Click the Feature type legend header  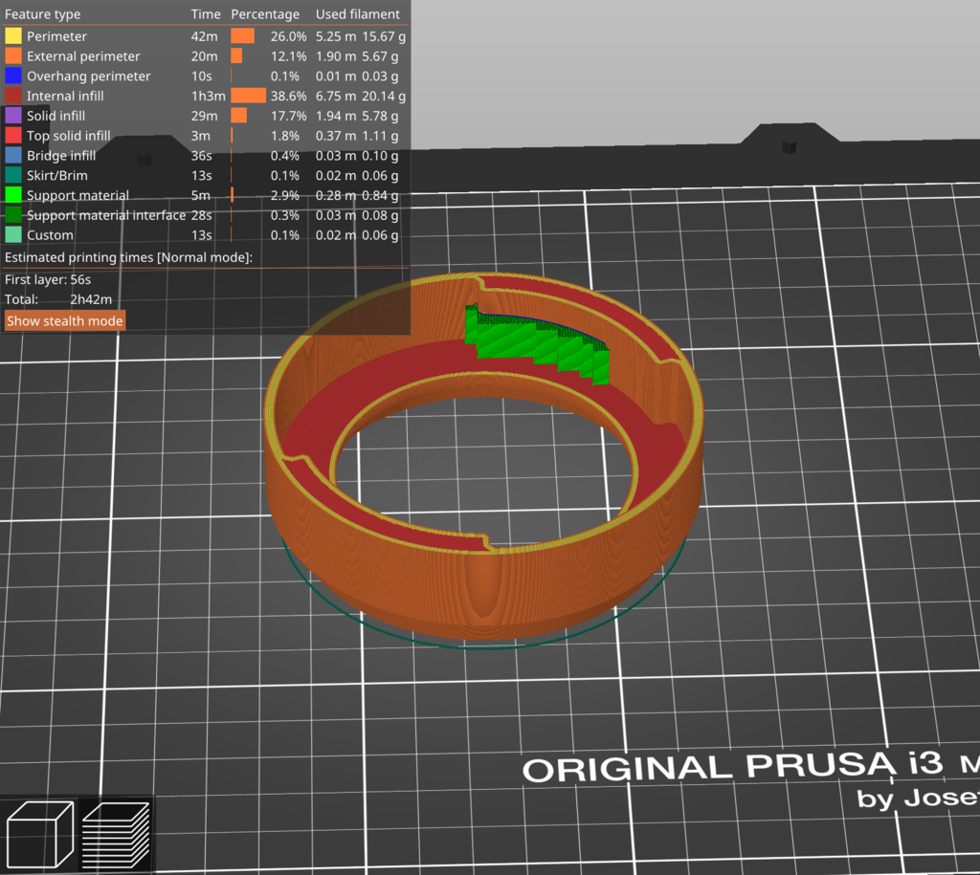tap(43, 14)
